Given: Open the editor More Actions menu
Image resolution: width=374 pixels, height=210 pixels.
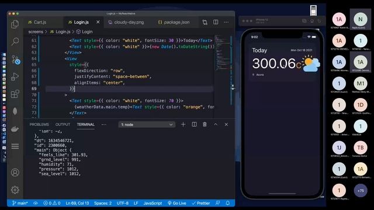Looking at the screenshot, I should click(226, 22).
